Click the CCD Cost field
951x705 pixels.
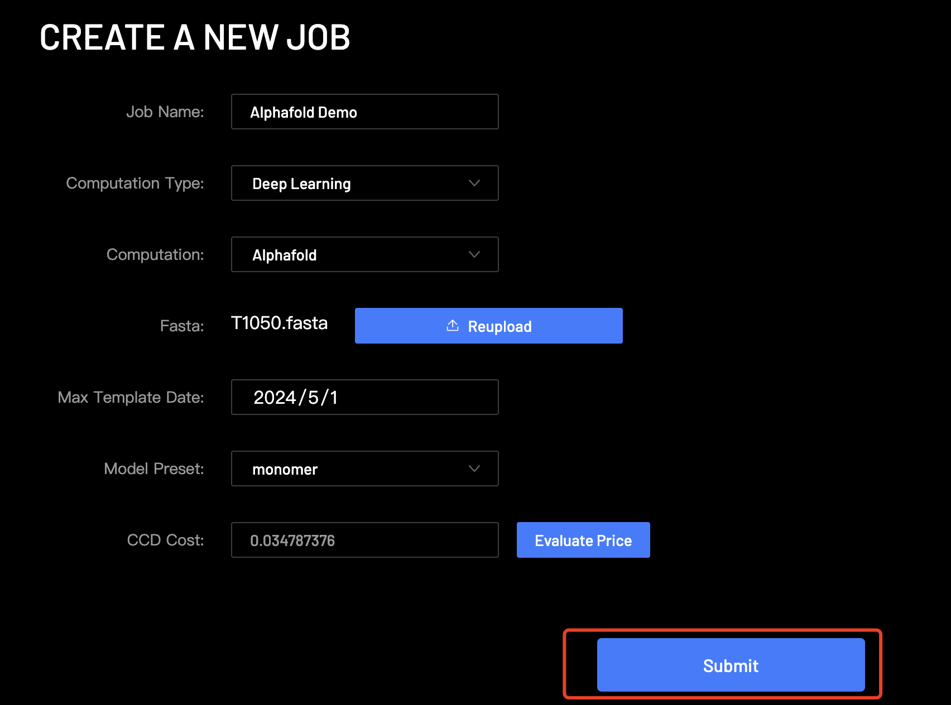pos(365,540)
